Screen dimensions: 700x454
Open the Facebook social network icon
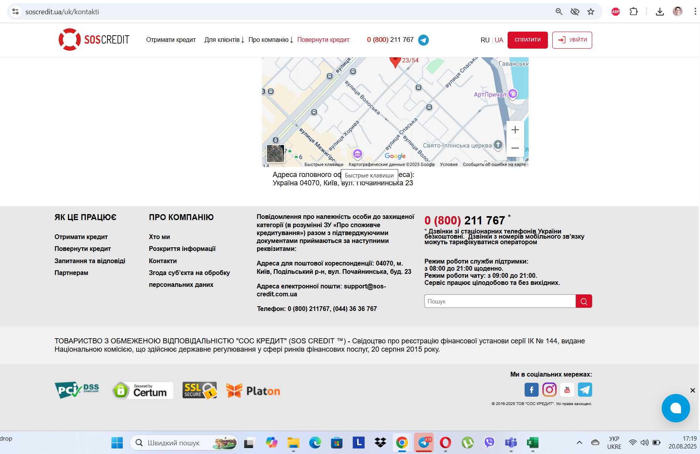[x=531, y=390]
